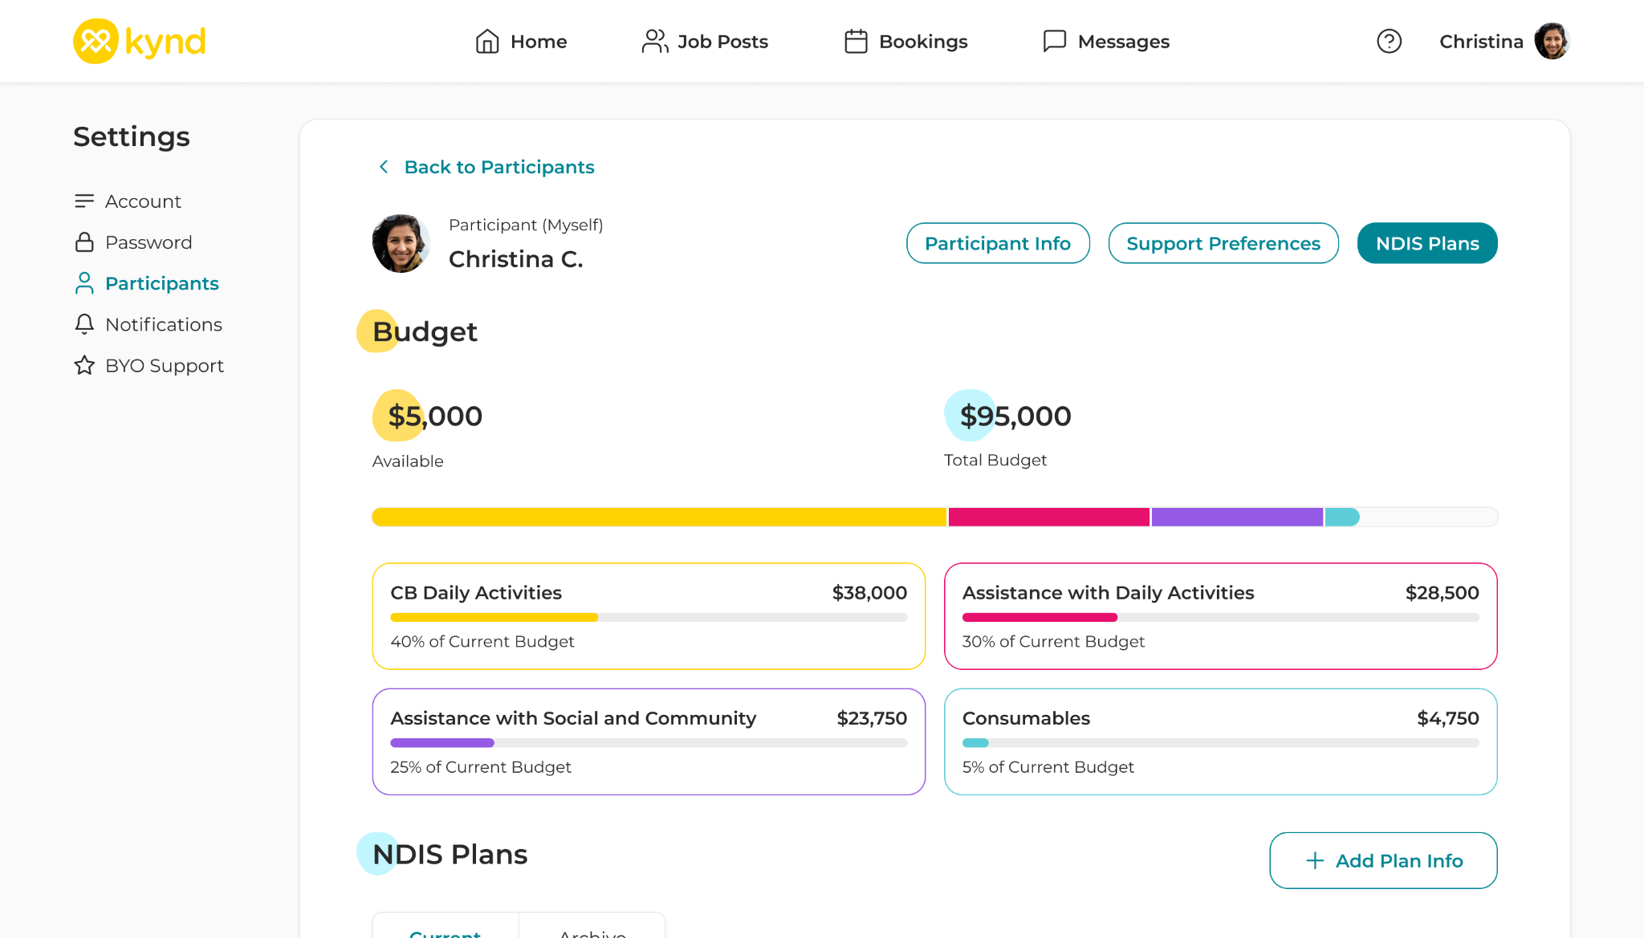The width and height of the screenshot is (1644, 938).
Task: Click the Home house icon
Action: point(487,41)
